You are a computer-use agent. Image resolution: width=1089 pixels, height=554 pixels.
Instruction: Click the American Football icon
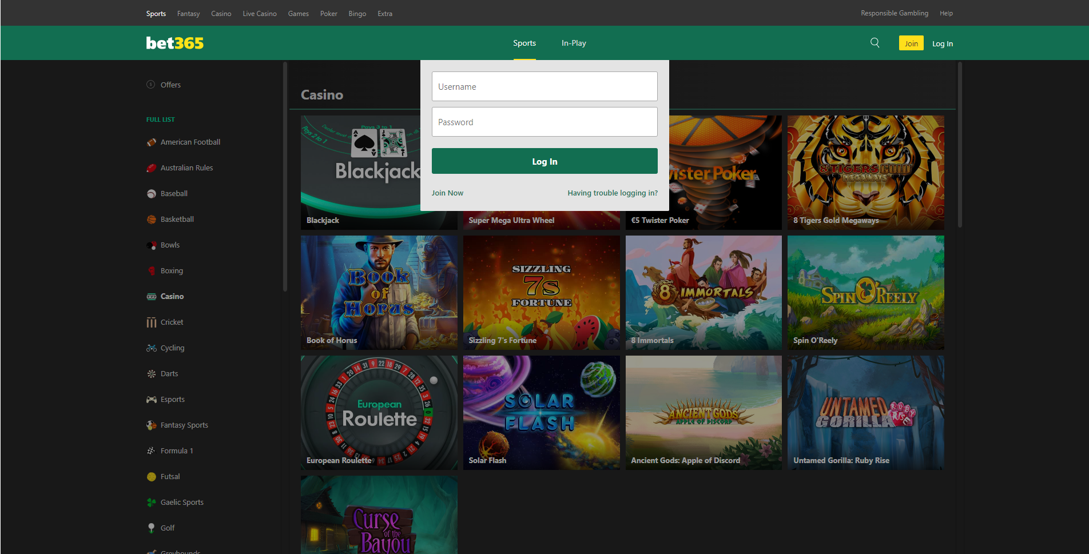[x=151, y=142]
